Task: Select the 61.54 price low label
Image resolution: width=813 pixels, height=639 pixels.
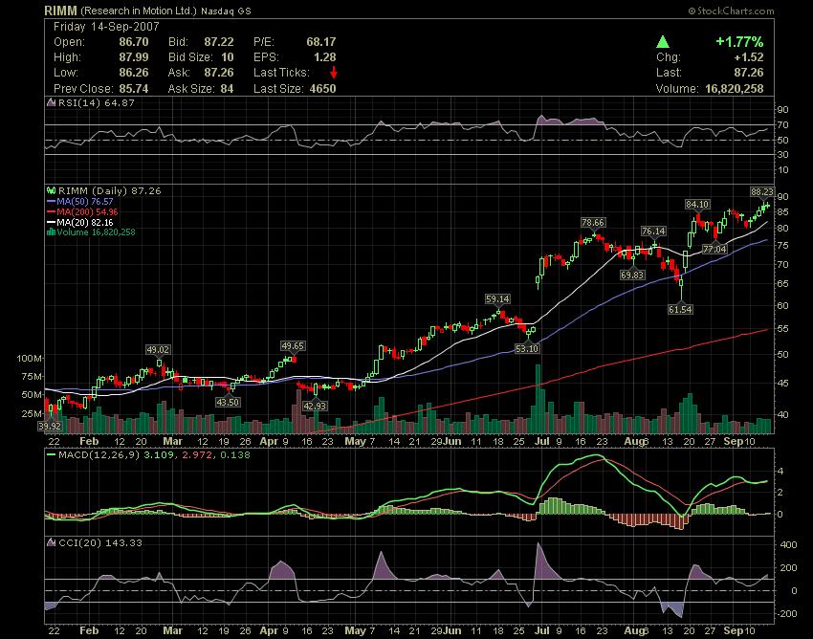Action: point(680,309)
